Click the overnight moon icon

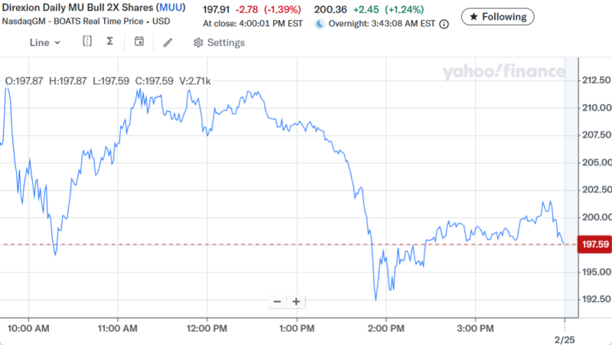point(320,24)
